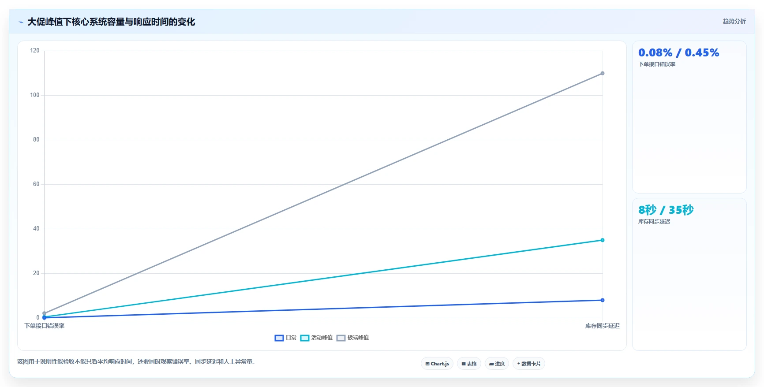Click the chart title 大促峰值下核心系统容量与响应时间的变化

(x=111, y=22)
